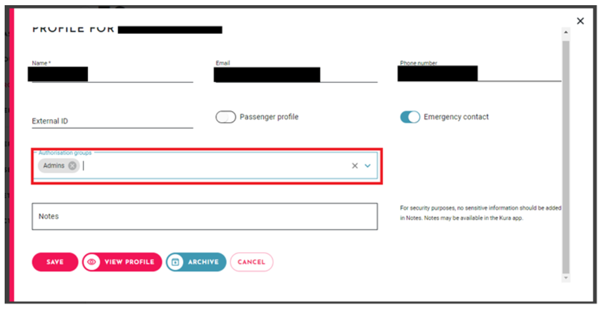The width and height of the screenshot is (601, 312).
Task: Click the Email input field
Action: [296, 75]
